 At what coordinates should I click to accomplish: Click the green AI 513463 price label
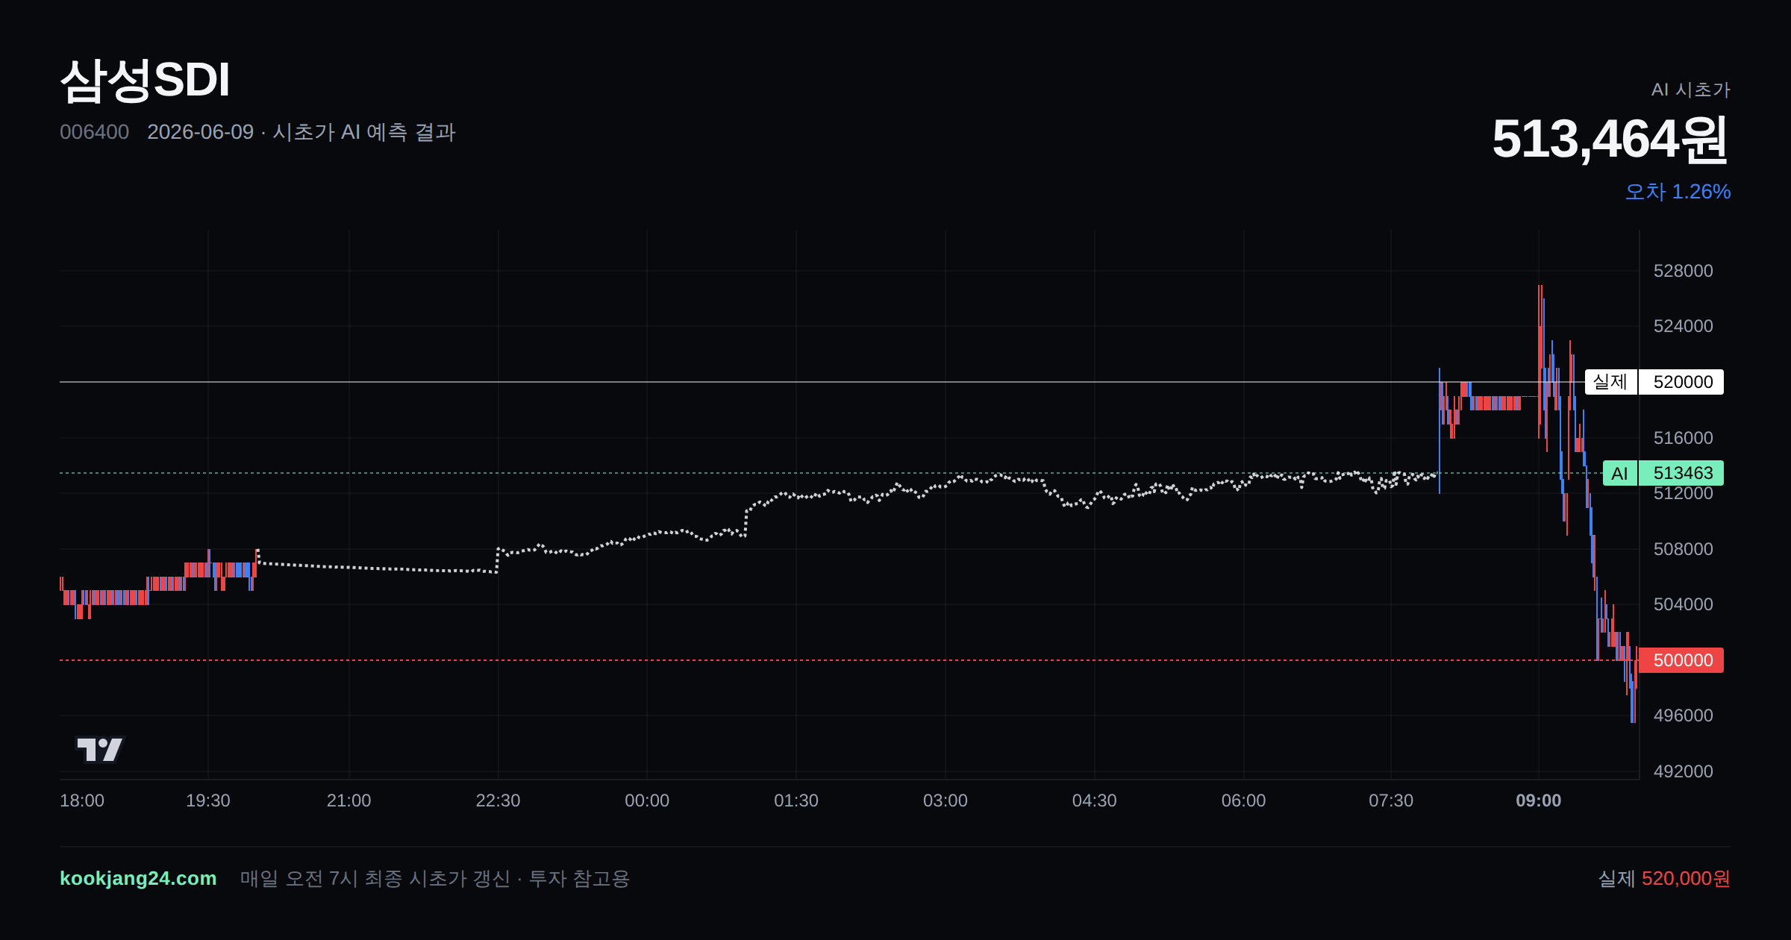tap(1663, 473)
